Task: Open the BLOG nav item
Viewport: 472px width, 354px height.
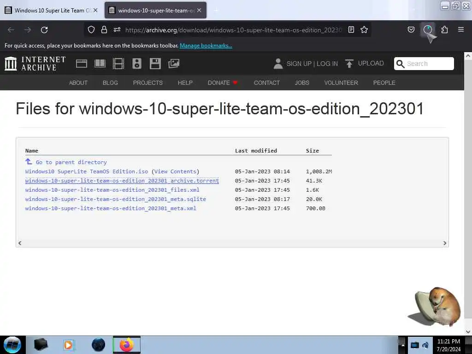Action: point(110,83)
